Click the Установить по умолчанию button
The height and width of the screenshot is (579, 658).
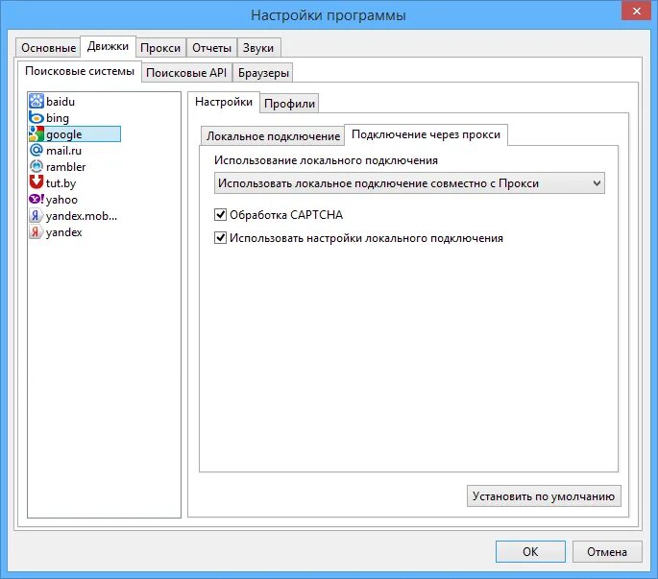(x=544, y=495)
